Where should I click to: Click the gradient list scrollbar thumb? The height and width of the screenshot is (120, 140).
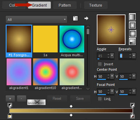[x=88, y=32]
